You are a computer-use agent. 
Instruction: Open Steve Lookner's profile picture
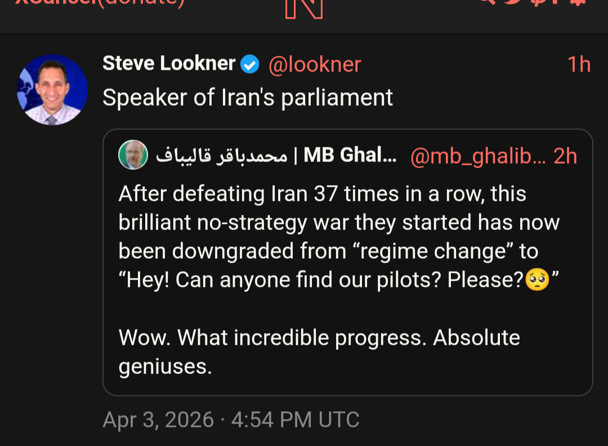[52, 89]
